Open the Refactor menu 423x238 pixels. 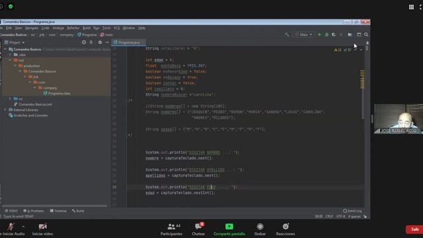[73, 28]
